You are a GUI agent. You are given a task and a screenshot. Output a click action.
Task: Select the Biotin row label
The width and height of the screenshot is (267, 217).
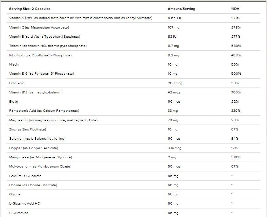click(x=14, y=102)
